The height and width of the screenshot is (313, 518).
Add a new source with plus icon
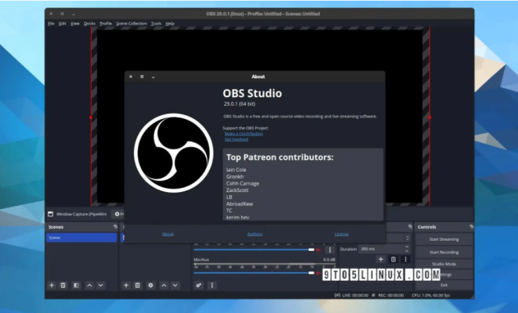(x=125, y=285)
